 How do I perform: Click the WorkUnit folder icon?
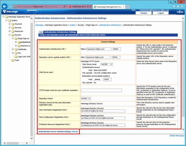[13, 24]
